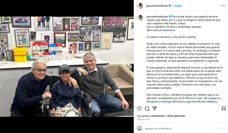Open the emoji picker smiley icon
The height and width of the screenshot is (133, 228).
tap(139, 128)
